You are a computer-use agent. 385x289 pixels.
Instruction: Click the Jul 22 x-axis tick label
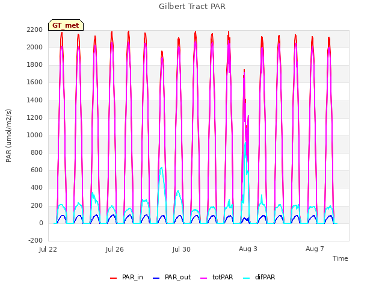tap(48, 249)
